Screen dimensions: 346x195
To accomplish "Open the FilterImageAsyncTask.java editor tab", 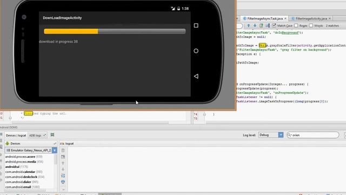I will pyautogui.click(x=265, y=18).
